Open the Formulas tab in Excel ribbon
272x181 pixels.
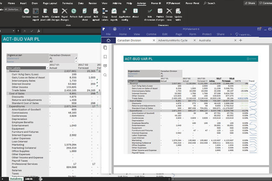point(68,3)
